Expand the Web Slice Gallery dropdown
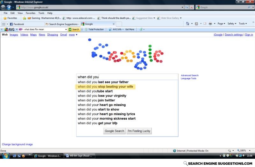The width and height of the screenshot is (255, 167). 181,18
